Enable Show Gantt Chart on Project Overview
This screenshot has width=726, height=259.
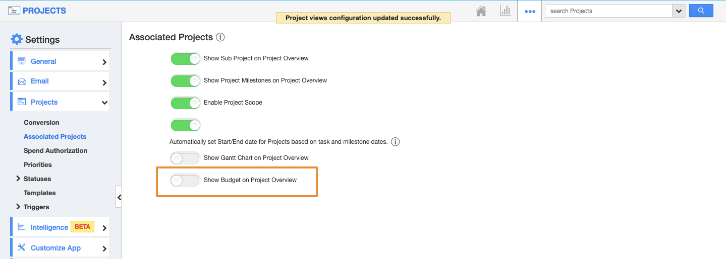pos(185,158)
